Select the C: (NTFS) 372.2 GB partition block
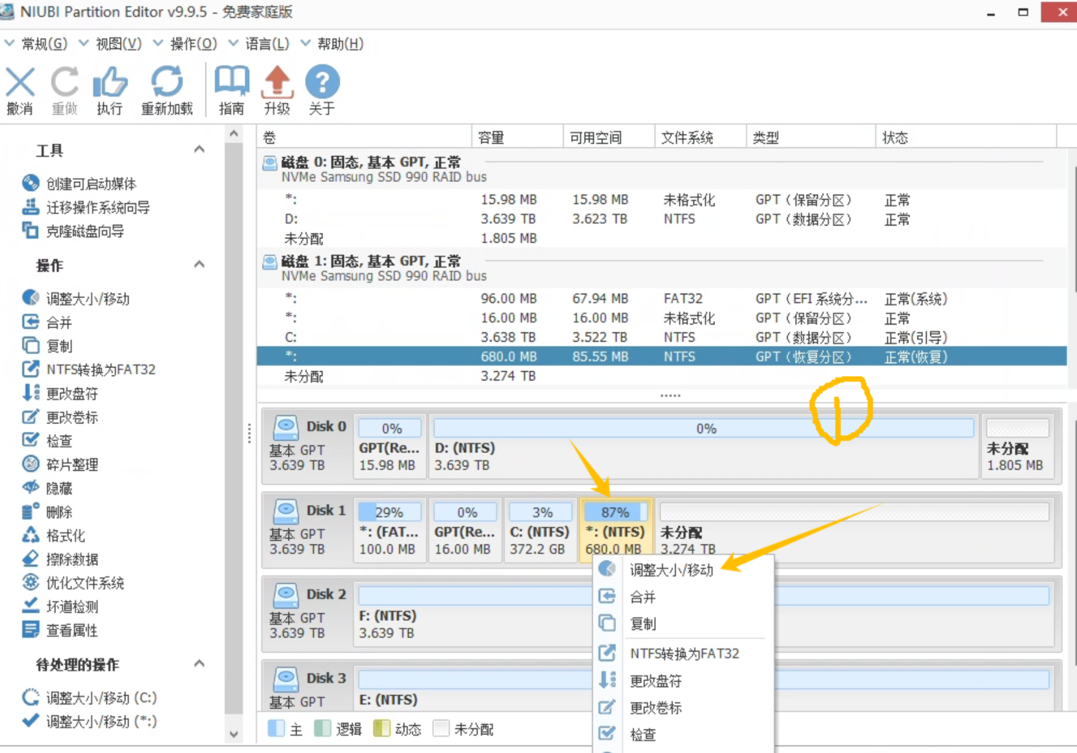Screen dimensions: 1077x753 (540, 530)
